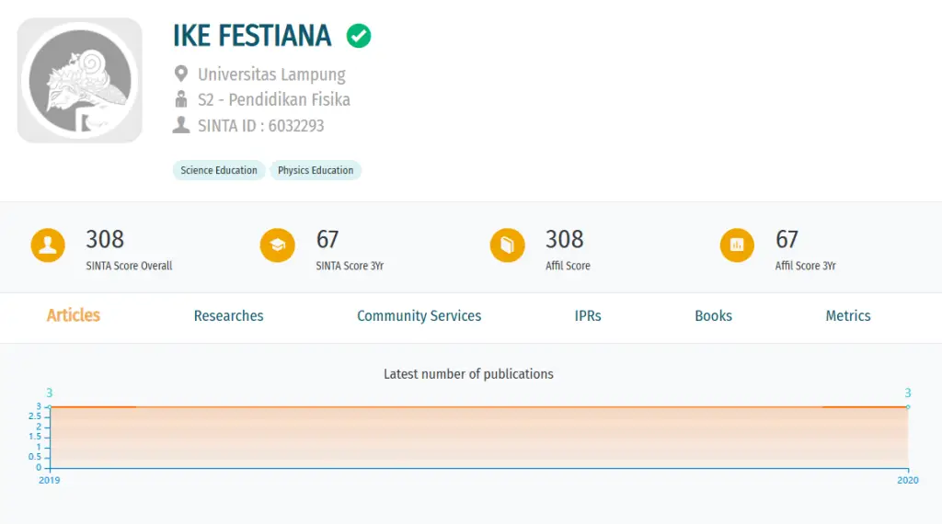Viewport: 942px width, 524px height.
Task: Open the Community Services tab
Action: [419, 315]
